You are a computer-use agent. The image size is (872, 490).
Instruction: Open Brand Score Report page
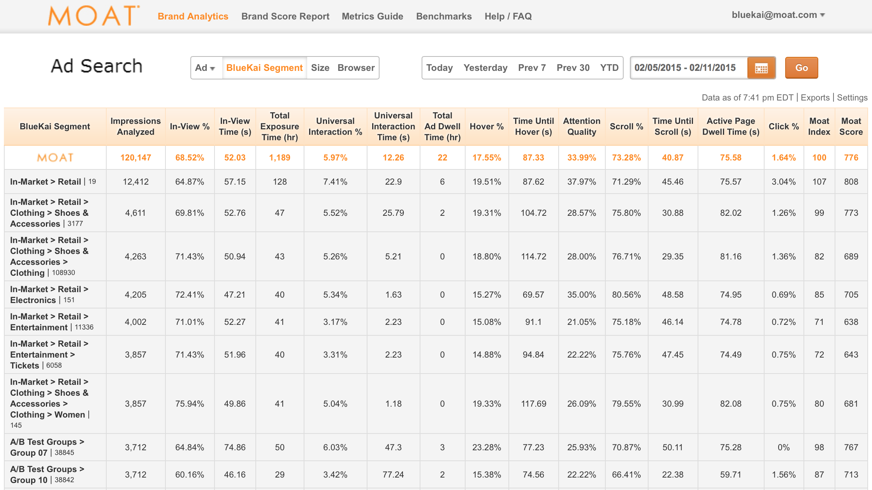click(x=285, y=16)
